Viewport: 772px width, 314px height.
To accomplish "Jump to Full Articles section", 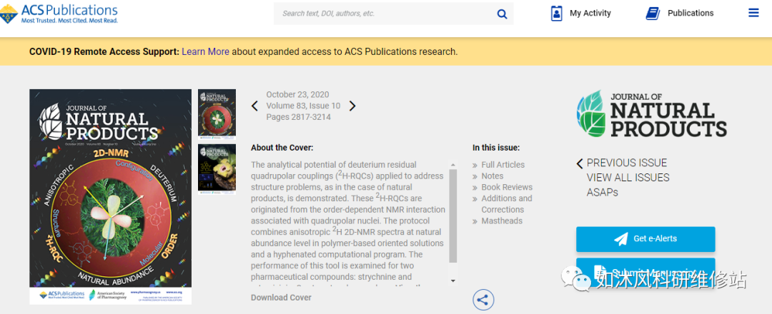I will point(503,165).
